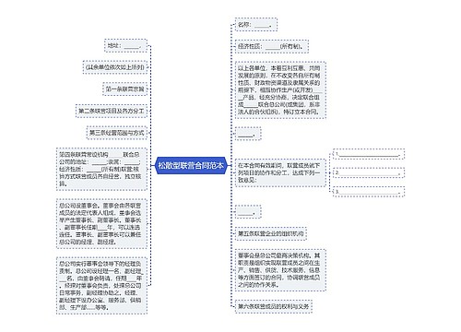Select the 第六条联营成员的权利与义务 node

click(x=274, y=306)
